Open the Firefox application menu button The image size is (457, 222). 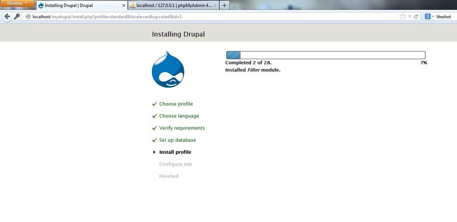coord(17,3)
